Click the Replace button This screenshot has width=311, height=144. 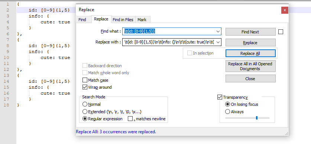[x=250, y=43]
